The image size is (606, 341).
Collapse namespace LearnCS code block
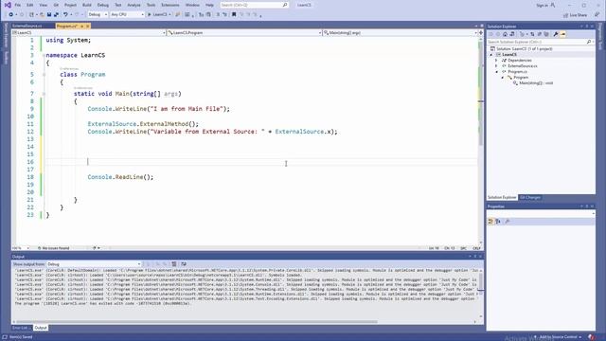44,55
